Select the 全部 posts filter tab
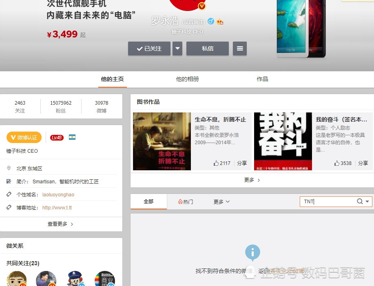374x286 pixels. pos(148,202)
